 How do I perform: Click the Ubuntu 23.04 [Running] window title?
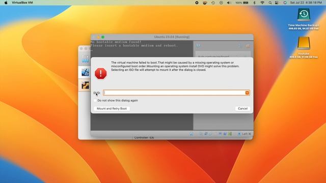click(x=172, y=37)
